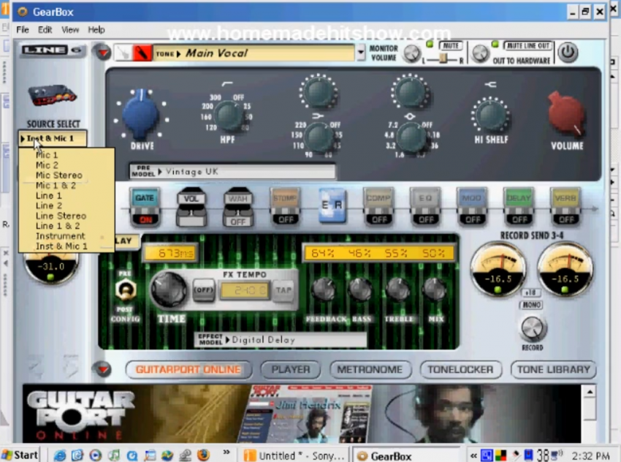The width and height of the screenshot is (621, 462).
Task: Click the FEEDBACK knob
Action: click(x=324, y=289)
